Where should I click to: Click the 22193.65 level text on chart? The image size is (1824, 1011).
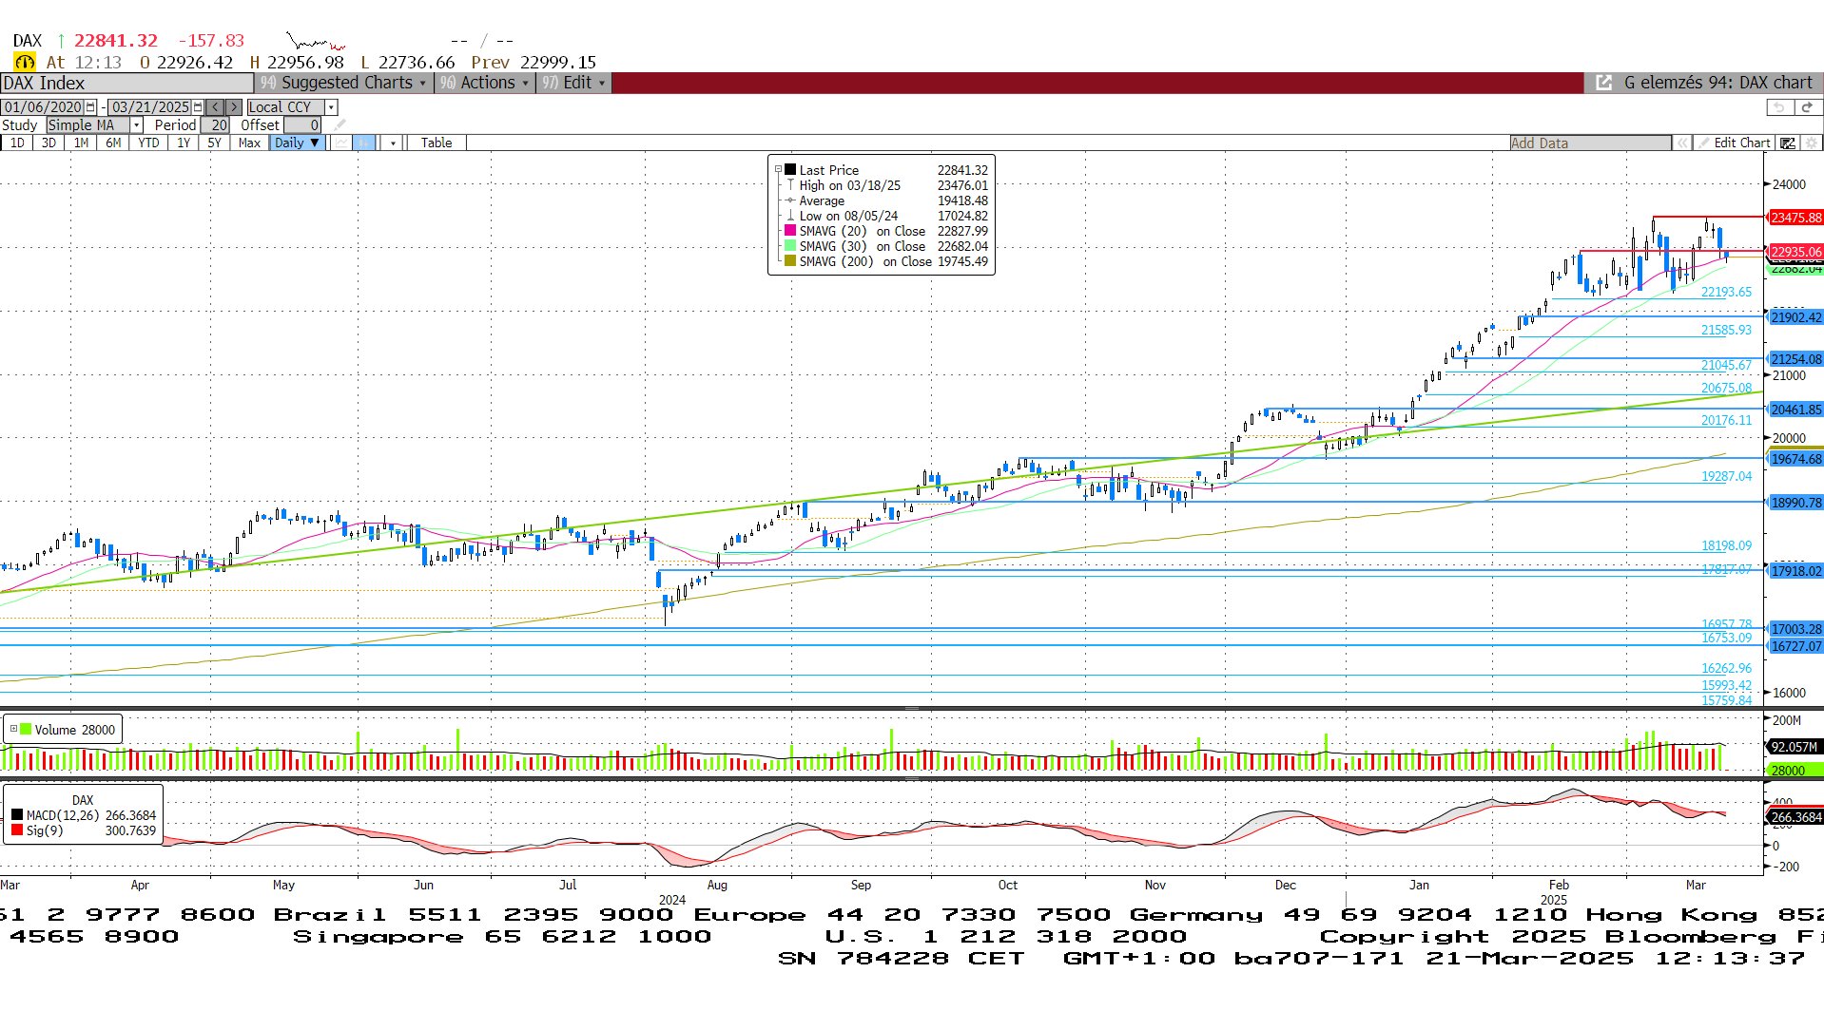coord(1726,293)
